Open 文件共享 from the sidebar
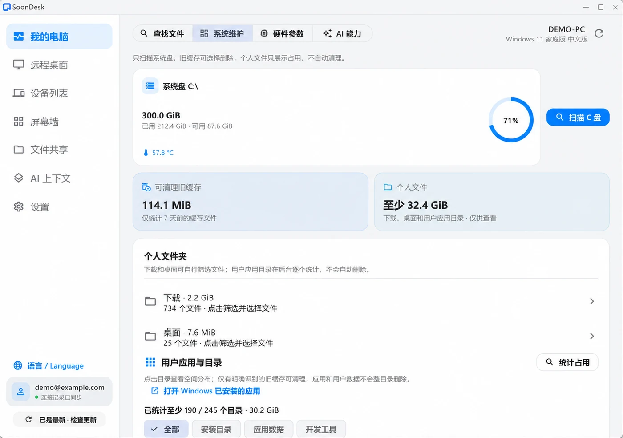 [x=59, y=150]
